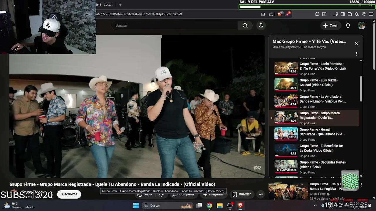Image resolution: width=376 pixels, height=211 pixels.
Task: Click the Windows taskbar Buscar search box
Action: (168, 205)
